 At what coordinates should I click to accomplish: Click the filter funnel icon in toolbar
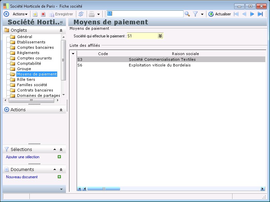(x=195, y=14)
